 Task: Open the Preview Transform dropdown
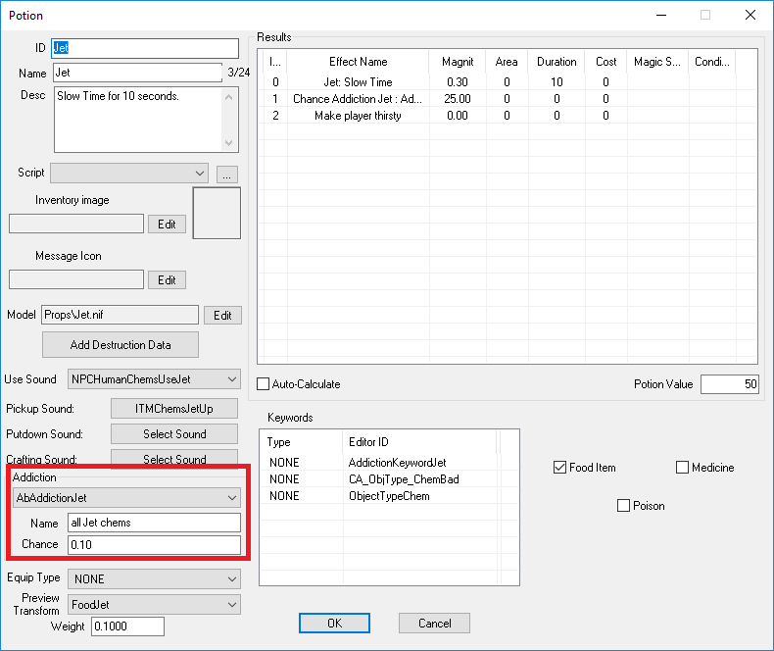tap(154, 605)
